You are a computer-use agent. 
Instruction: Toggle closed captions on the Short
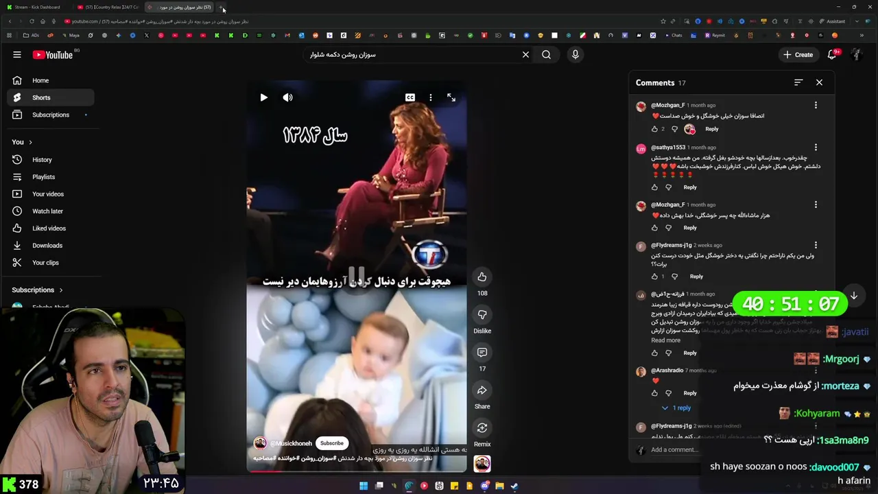410,97
